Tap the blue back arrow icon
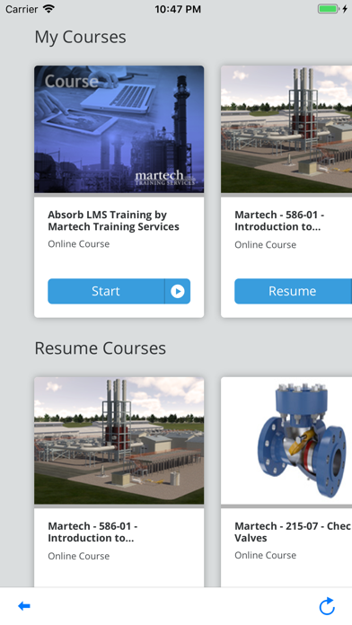The image size is (352, 625). (x=24, y=606)
